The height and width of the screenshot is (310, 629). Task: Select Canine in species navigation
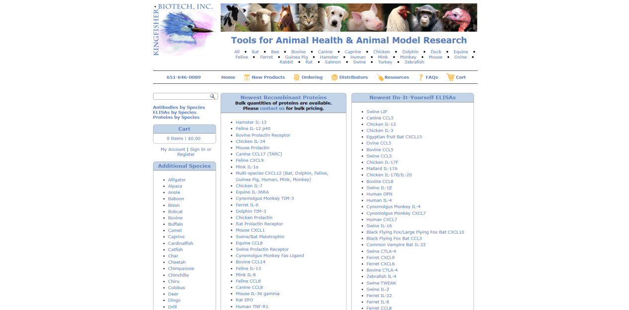325,52
